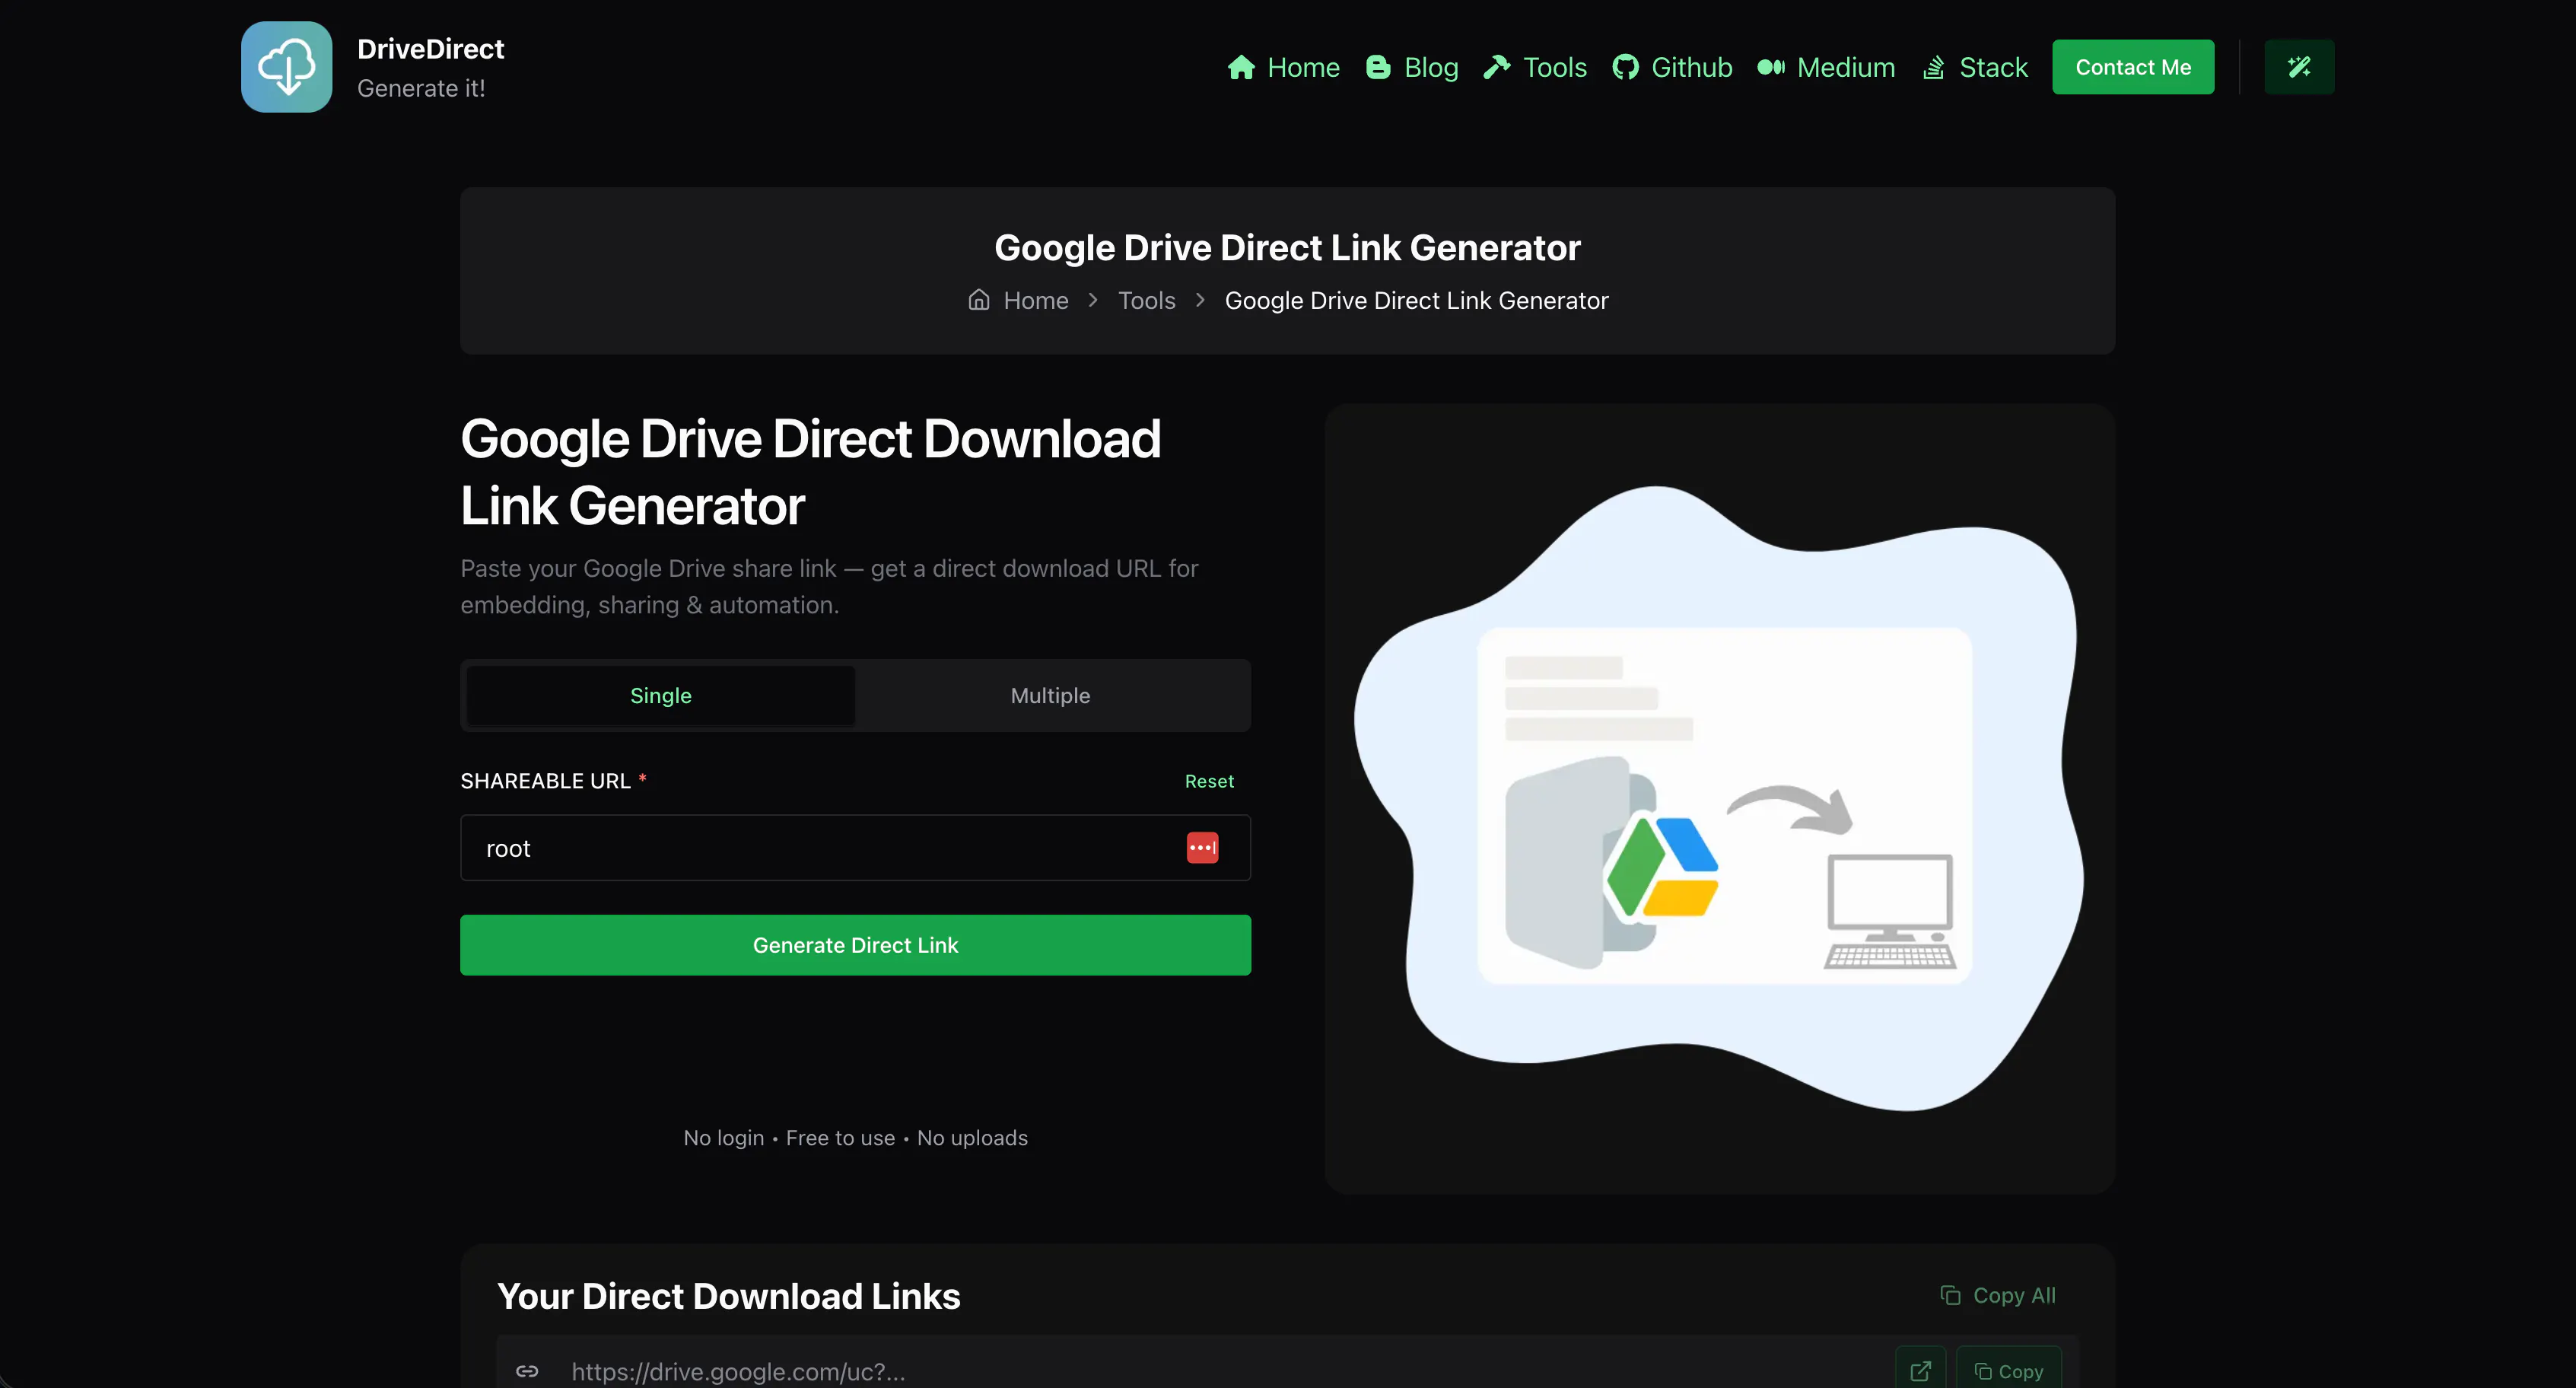Screen dimensions: 2576x1388
Task: Open the Medium link
Action: tap(1826, 67)
